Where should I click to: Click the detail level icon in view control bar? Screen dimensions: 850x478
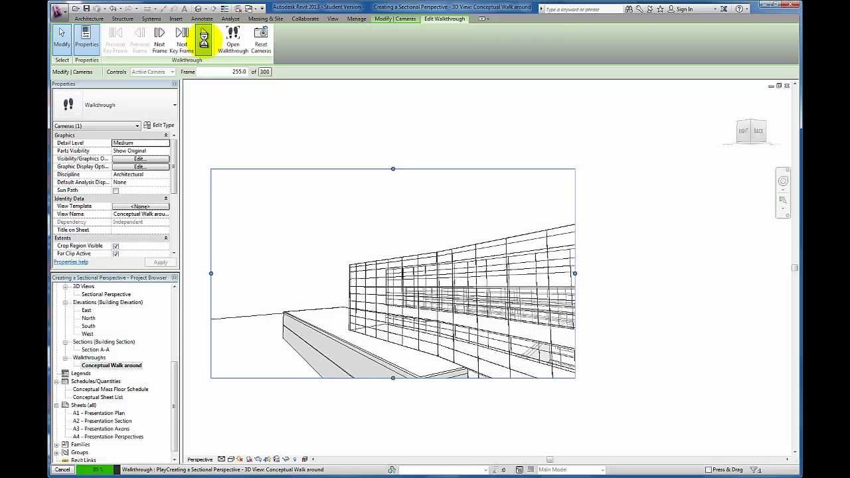click(222, 459)
